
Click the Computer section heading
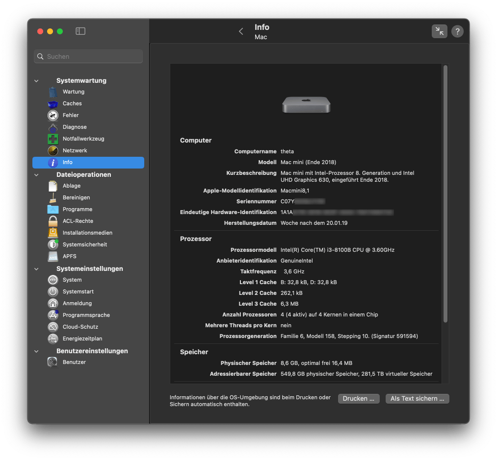tap(196, 140)
